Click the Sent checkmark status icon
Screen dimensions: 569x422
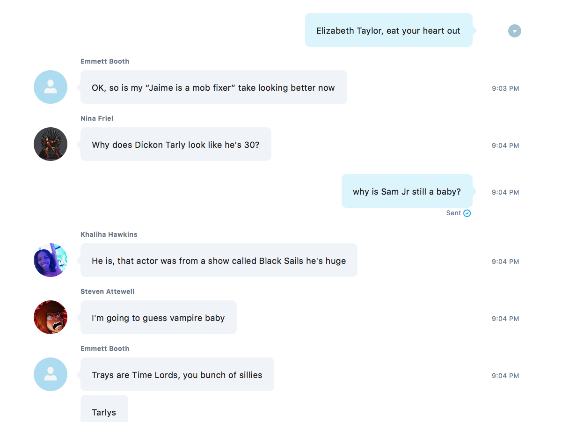[467, 213]
